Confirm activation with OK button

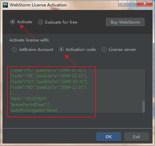click(x=109, y=137)
